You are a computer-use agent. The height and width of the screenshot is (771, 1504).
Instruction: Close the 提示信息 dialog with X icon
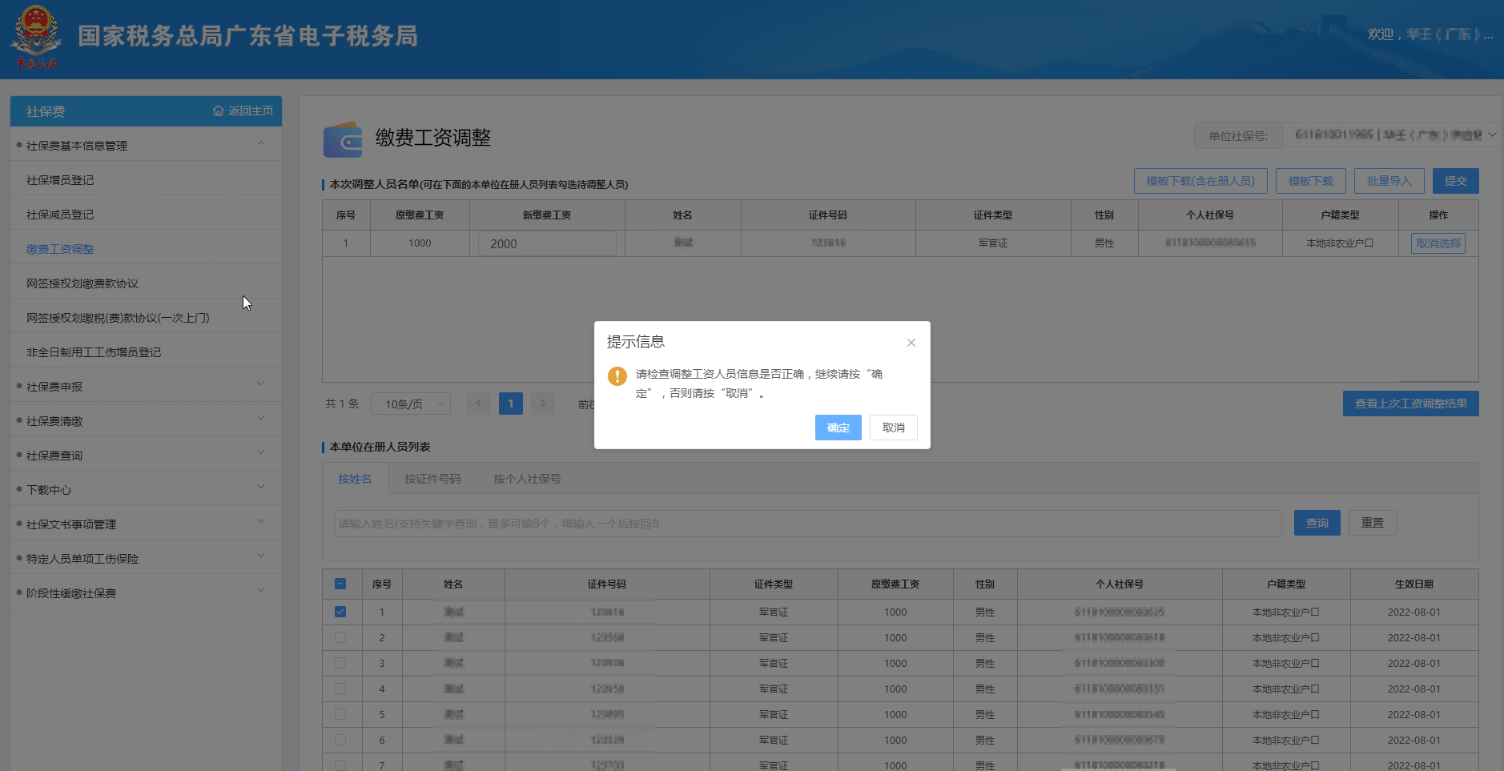point(911,343)
